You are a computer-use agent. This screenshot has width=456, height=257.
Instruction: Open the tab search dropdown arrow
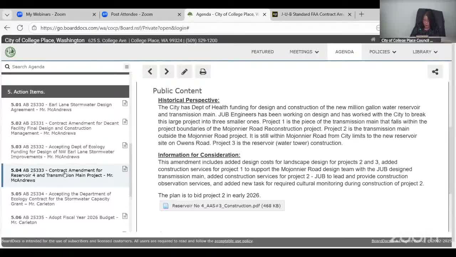click(7, 14)
